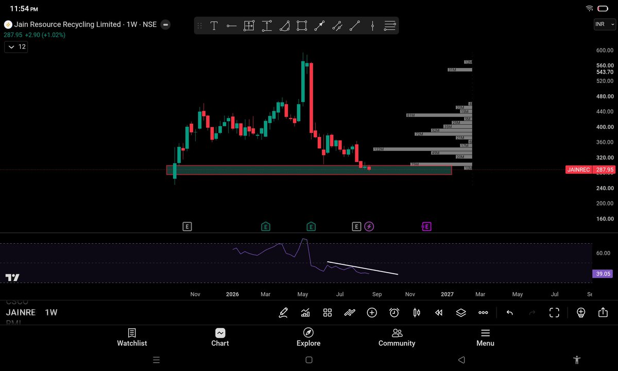
Task: Click the 2026 label on time axis
Action: coord(232,294)
